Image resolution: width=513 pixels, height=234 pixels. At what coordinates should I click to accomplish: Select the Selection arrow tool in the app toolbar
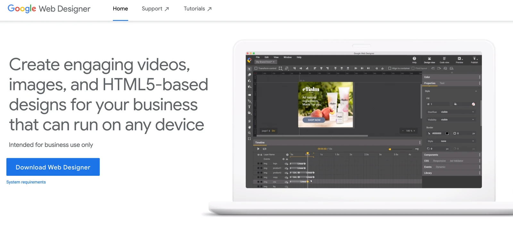click(249, 69)
